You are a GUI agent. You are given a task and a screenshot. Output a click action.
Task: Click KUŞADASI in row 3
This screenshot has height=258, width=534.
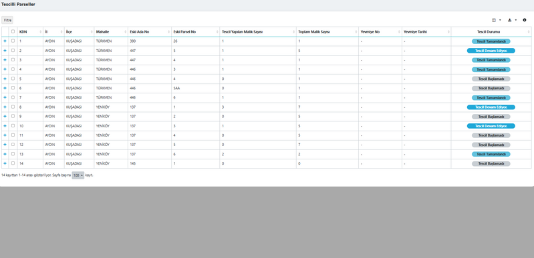74,60
